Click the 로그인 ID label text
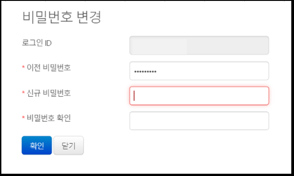294x176 pixels. click(x=37, y=43)
